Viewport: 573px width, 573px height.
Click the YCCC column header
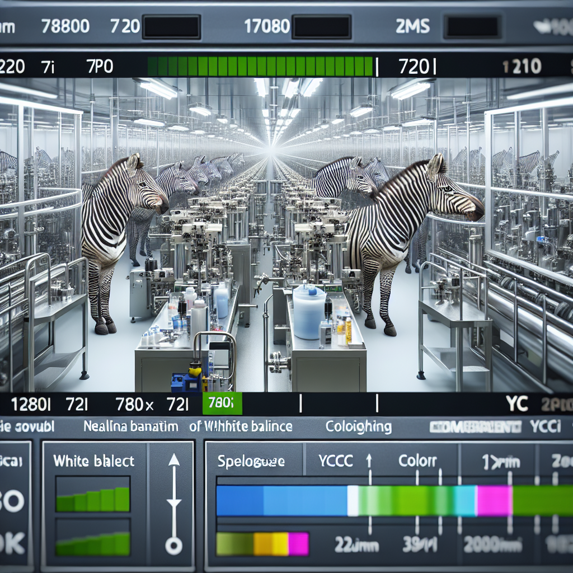[335, 462]
